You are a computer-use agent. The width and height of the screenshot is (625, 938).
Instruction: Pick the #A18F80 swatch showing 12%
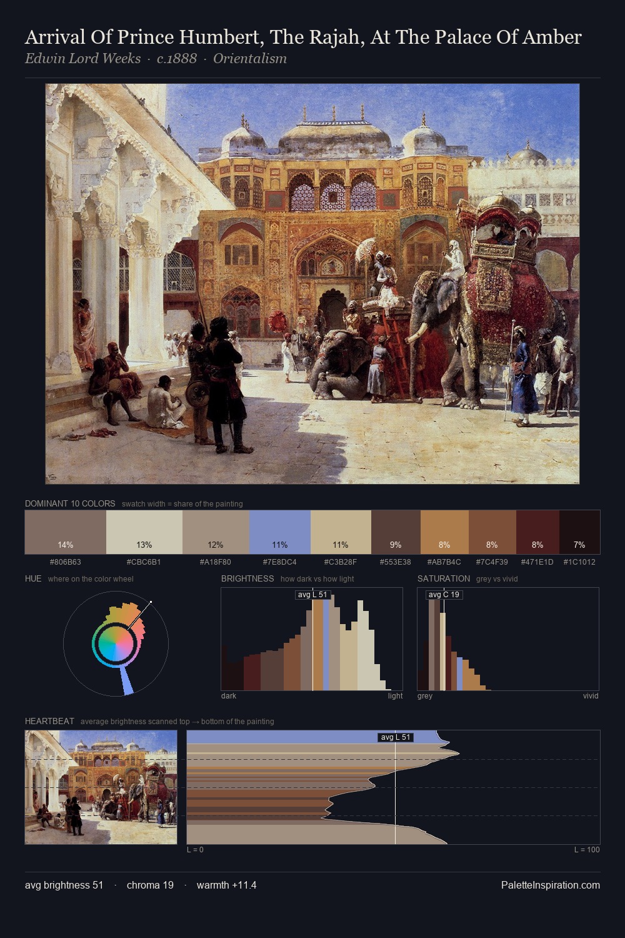point(216,532)
